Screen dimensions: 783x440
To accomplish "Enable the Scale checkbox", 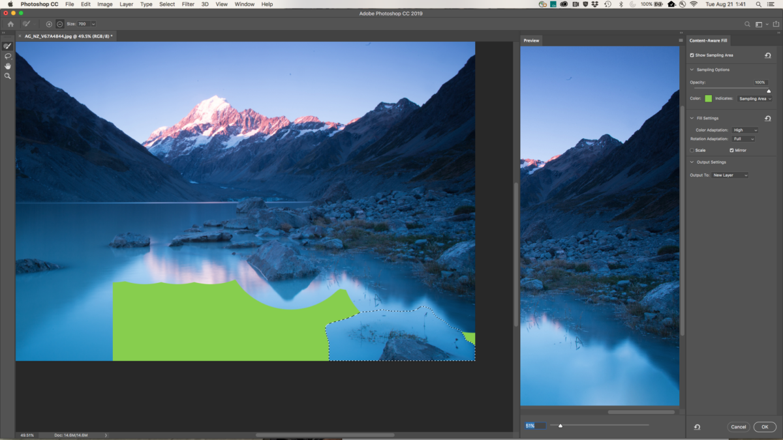I will (x=692, y=151).
